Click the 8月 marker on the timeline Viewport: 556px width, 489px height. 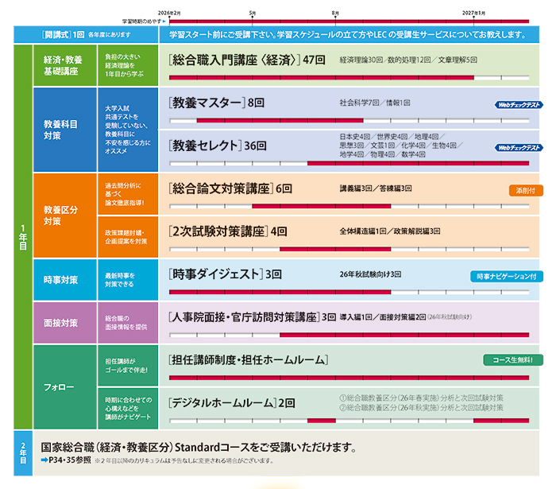point(336,14)
